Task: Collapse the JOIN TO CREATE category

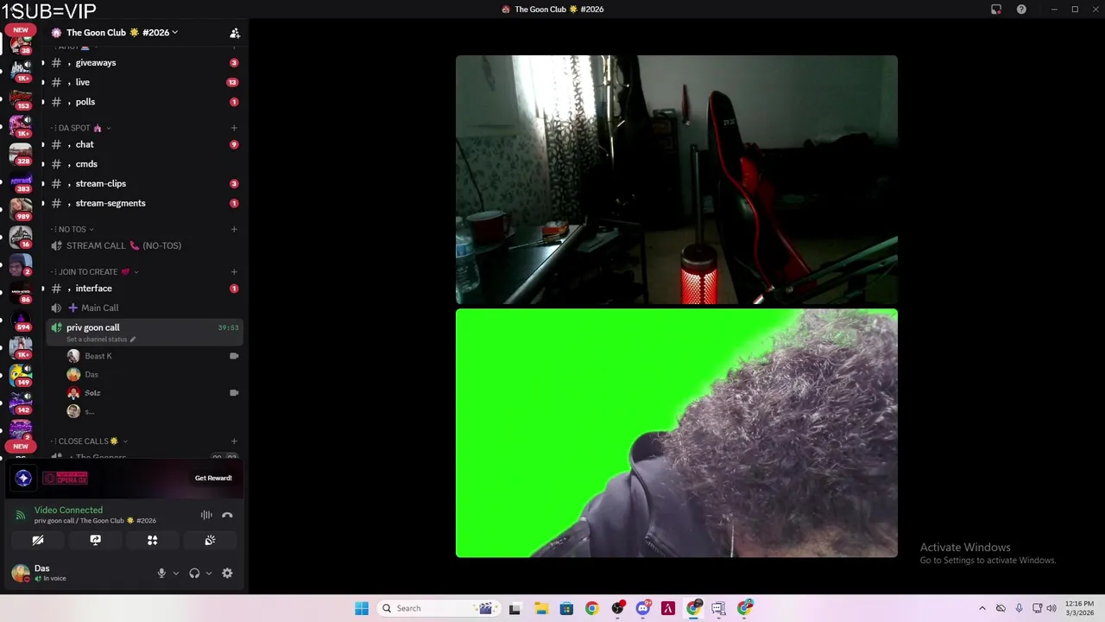Action: [96, 271]
